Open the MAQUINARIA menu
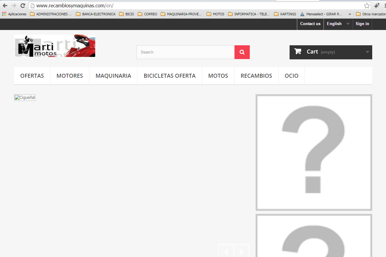Image resolution: width=386 pixels, height=257 pixels. (x=113, y=76)
